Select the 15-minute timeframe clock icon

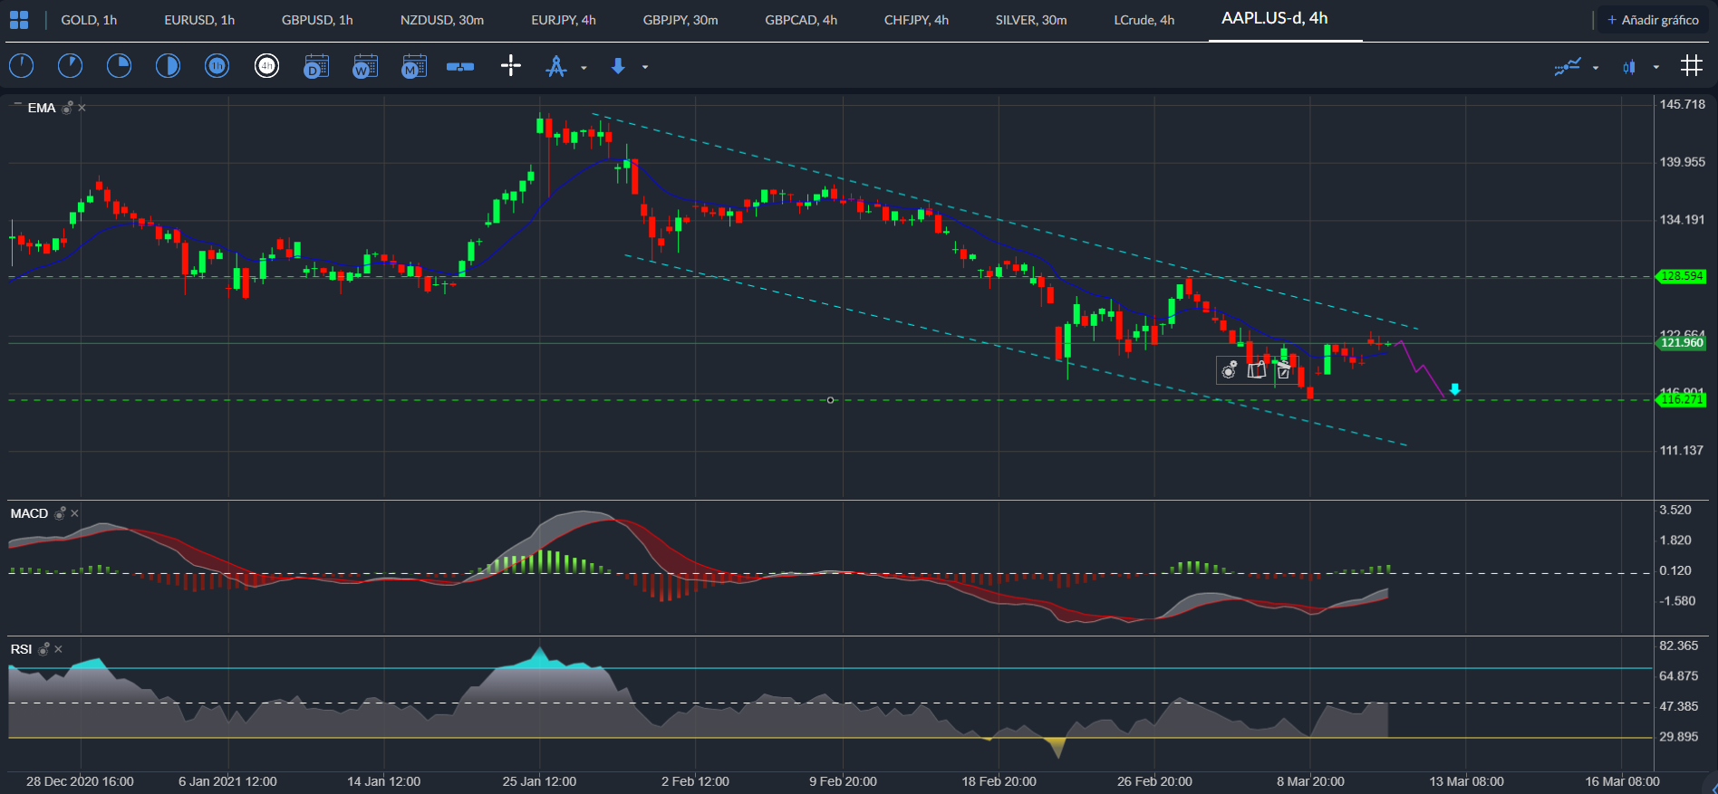119,65
